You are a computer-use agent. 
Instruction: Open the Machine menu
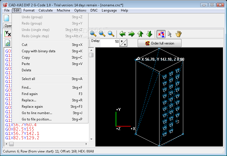point(63,10)
